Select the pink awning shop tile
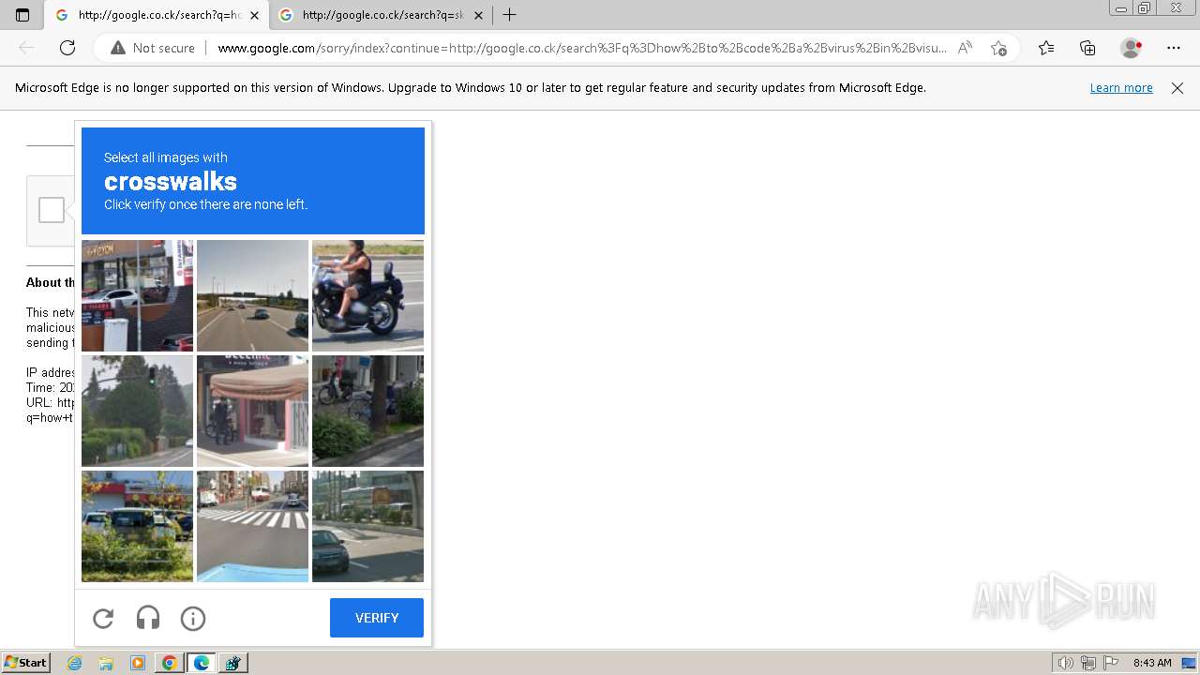The width and height of the screenshot is (1200, 675). point(252,411)
